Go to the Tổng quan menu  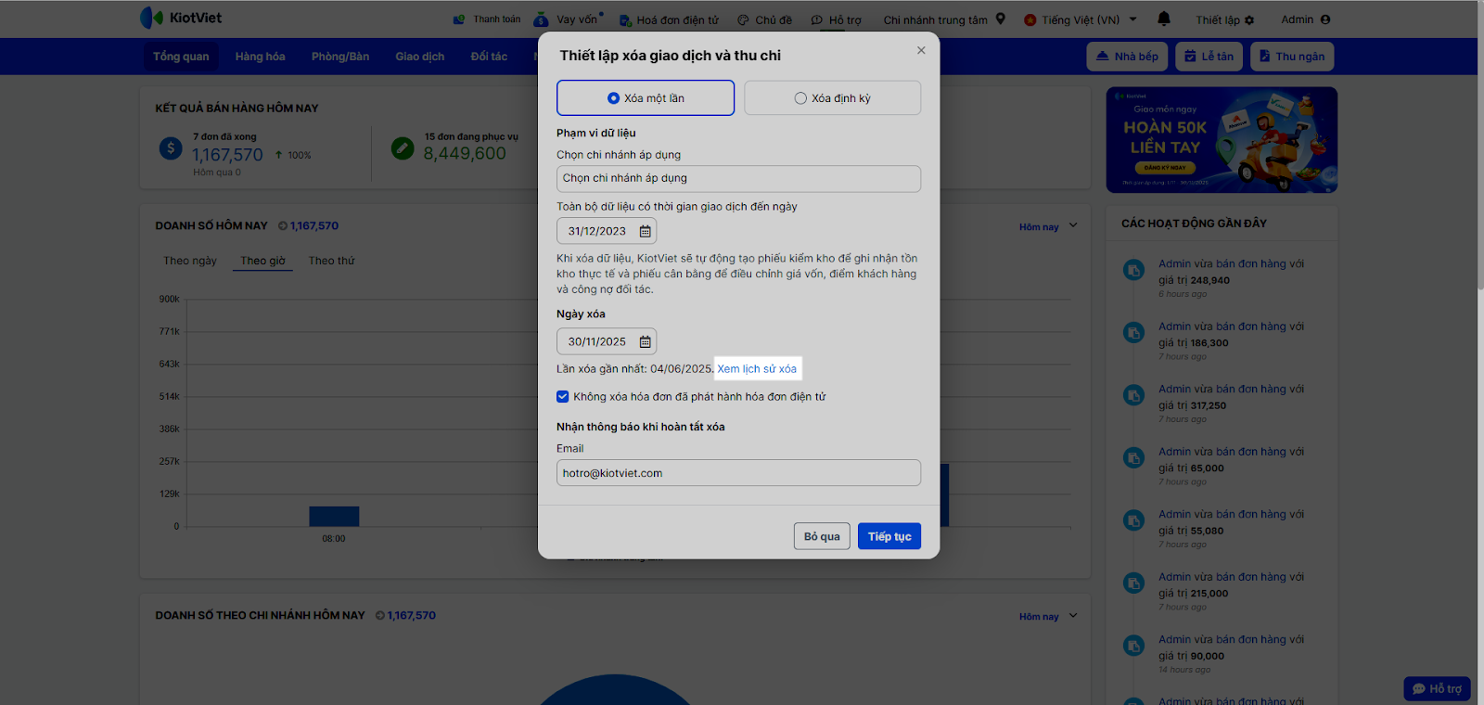pyautogui.click(x=181, y=57)
